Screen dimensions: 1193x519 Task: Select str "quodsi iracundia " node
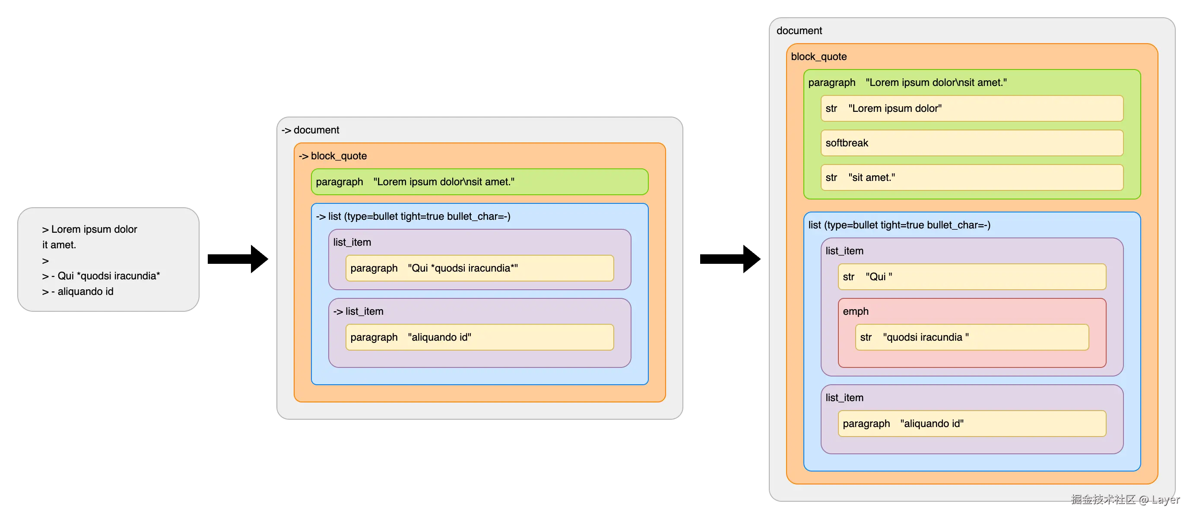pyautogui.click(x=971, y=337)
